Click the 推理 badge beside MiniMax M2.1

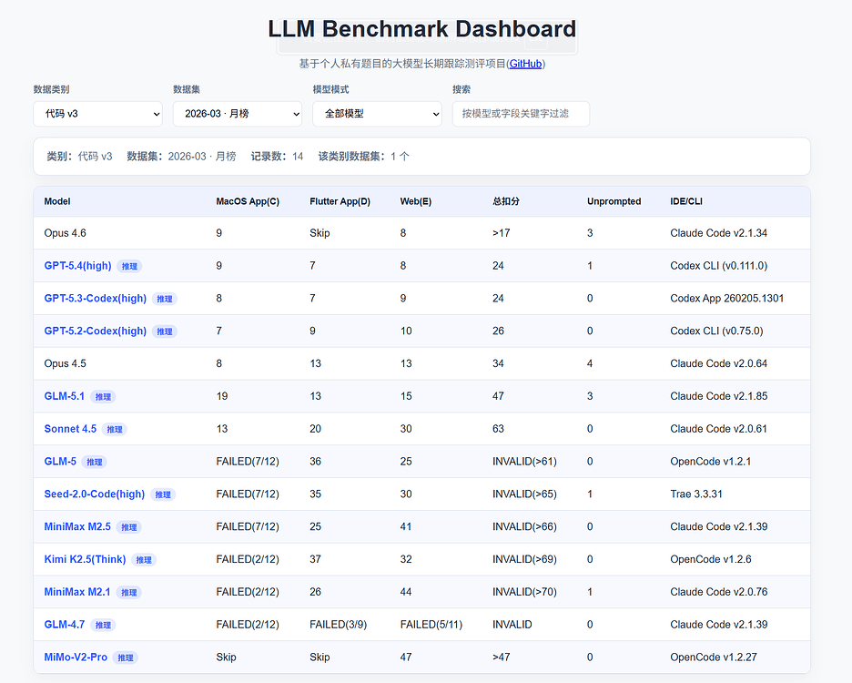(x=128, y=592)
